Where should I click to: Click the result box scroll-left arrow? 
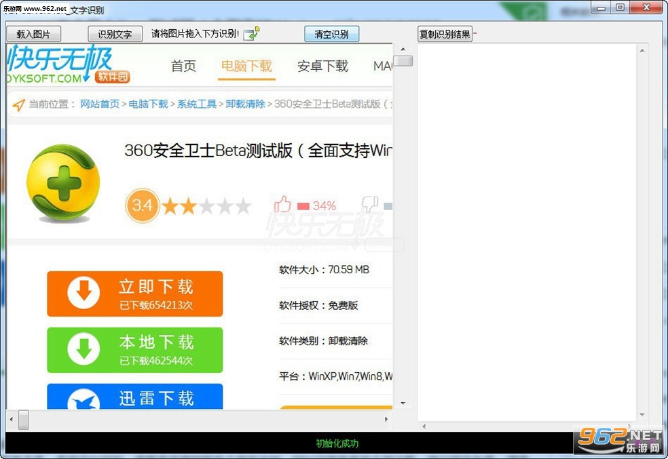(424, 426)
